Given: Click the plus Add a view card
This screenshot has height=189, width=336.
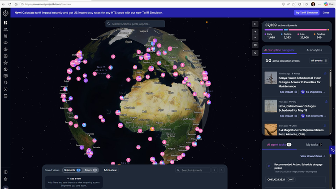Looking at the screenshot, I should 74,182.
